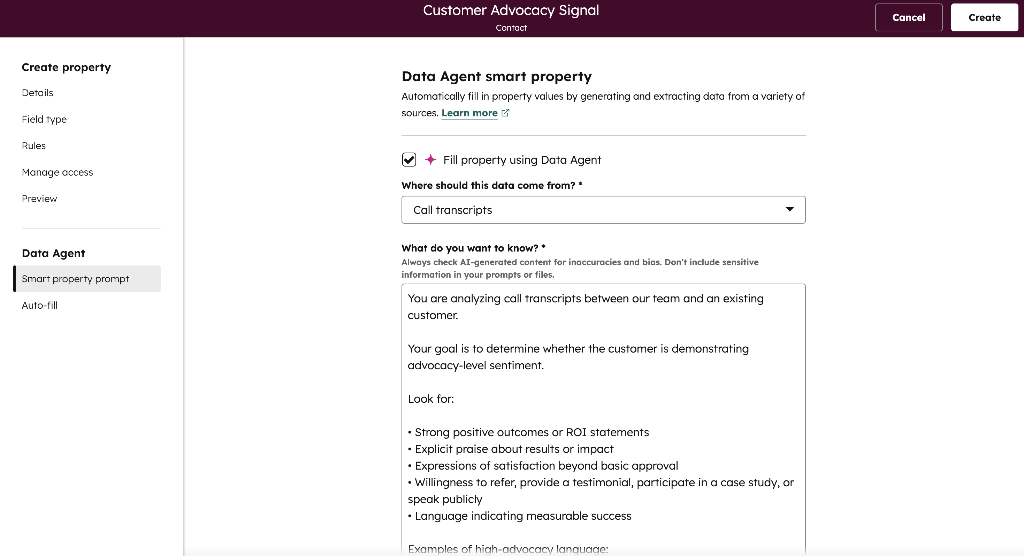The height and width of the screenshot is (556, 1024).
Task: Open the Call transcripts data source dropdown
Action: tap(603, 209)
